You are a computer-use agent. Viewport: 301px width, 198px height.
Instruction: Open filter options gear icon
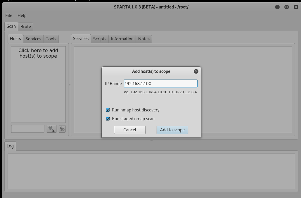click(62, 129)
